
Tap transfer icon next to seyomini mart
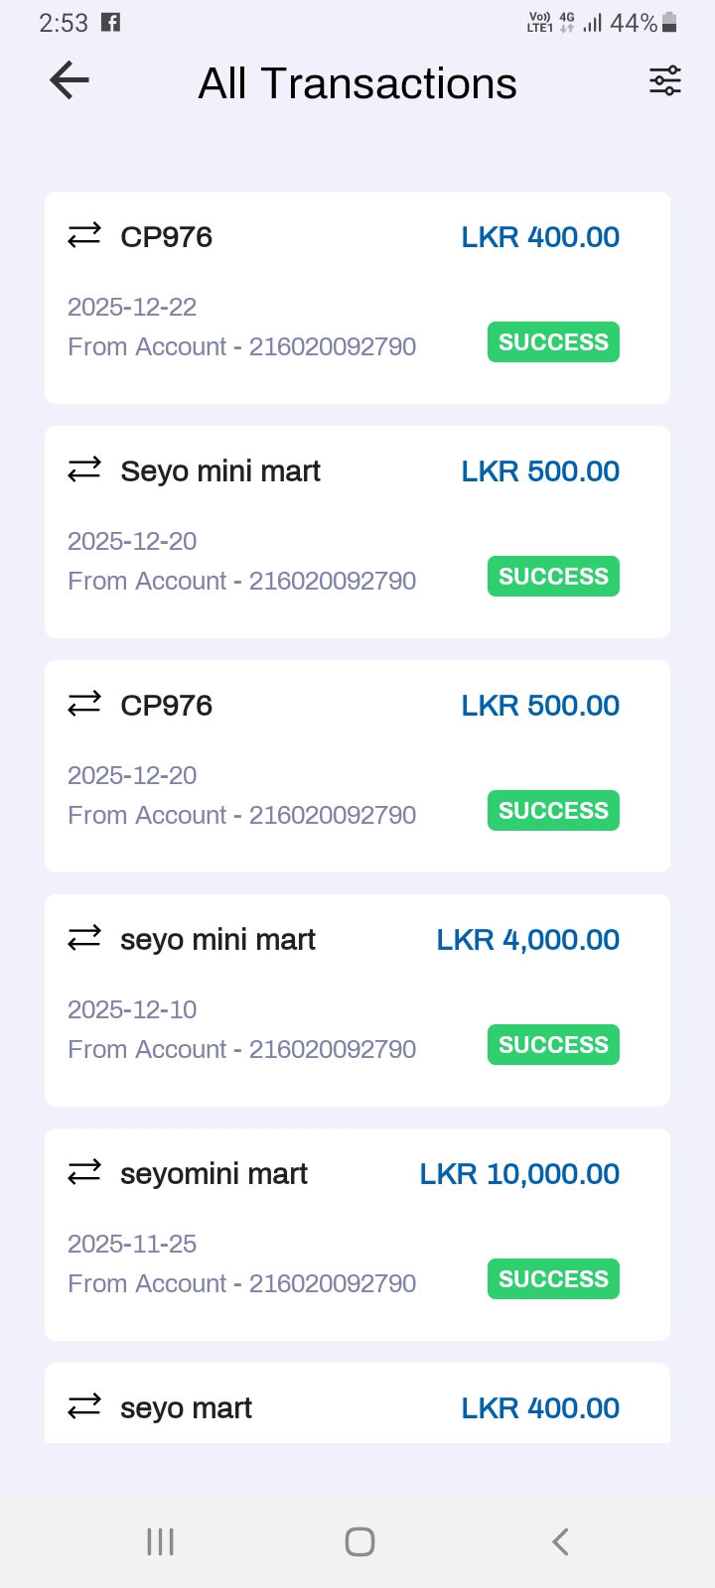[84, 1173]
